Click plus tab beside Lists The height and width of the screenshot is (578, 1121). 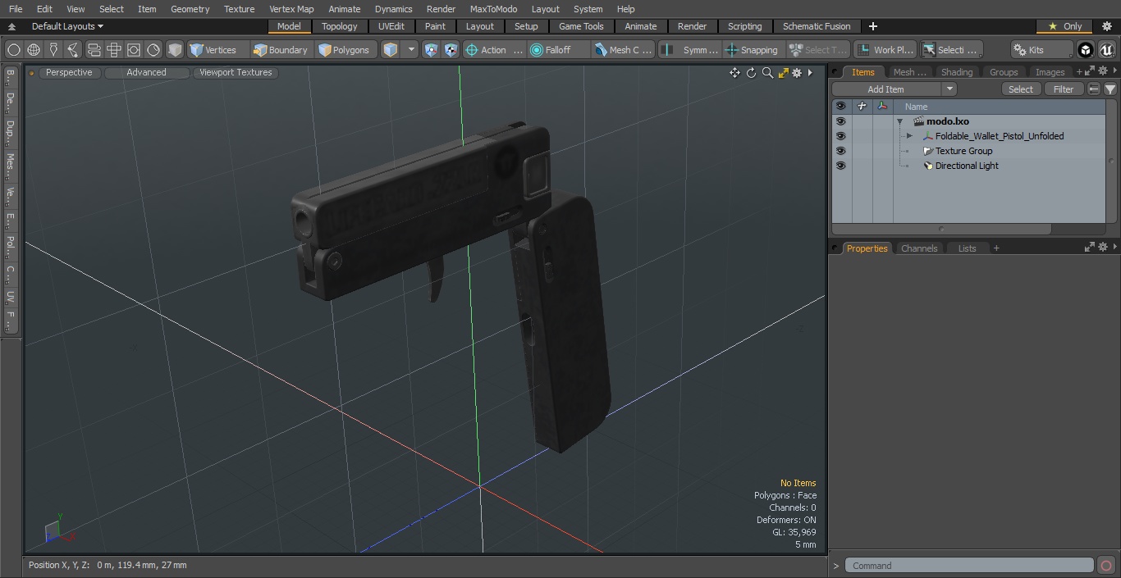click(996, 248)
